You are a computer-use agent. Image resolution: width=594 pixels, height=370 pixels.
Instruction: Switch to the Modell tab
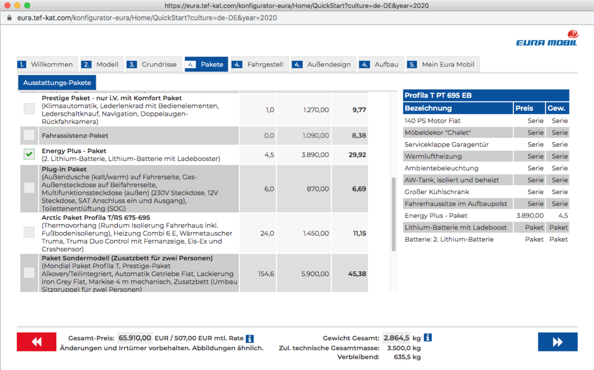click(101, 64)
